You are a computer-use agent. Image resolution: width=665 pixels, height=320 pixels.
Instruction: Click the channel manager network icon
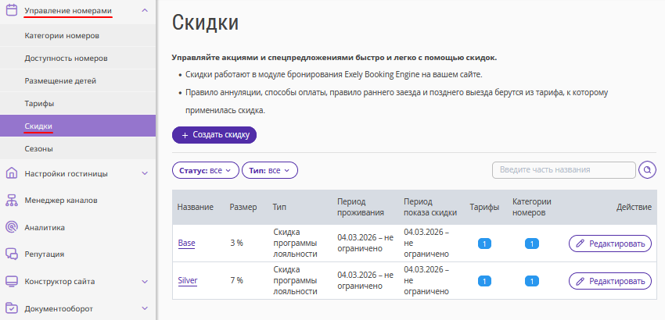(11, 200)
